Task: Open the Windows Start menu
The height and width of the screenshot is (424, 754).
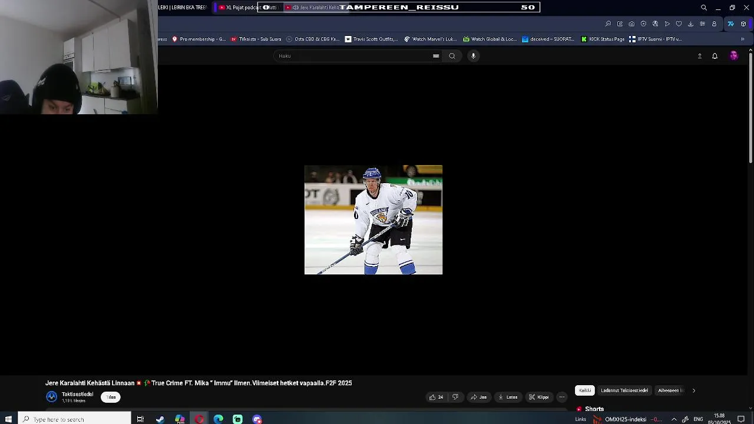Action: pos(8,419)
